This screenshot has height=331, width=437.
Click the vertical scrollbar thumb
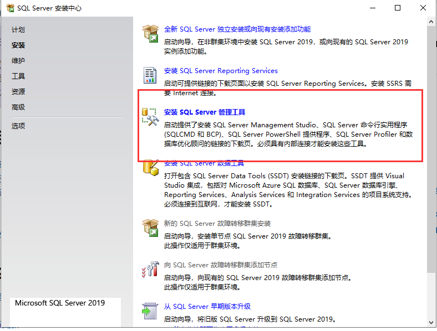431,149
